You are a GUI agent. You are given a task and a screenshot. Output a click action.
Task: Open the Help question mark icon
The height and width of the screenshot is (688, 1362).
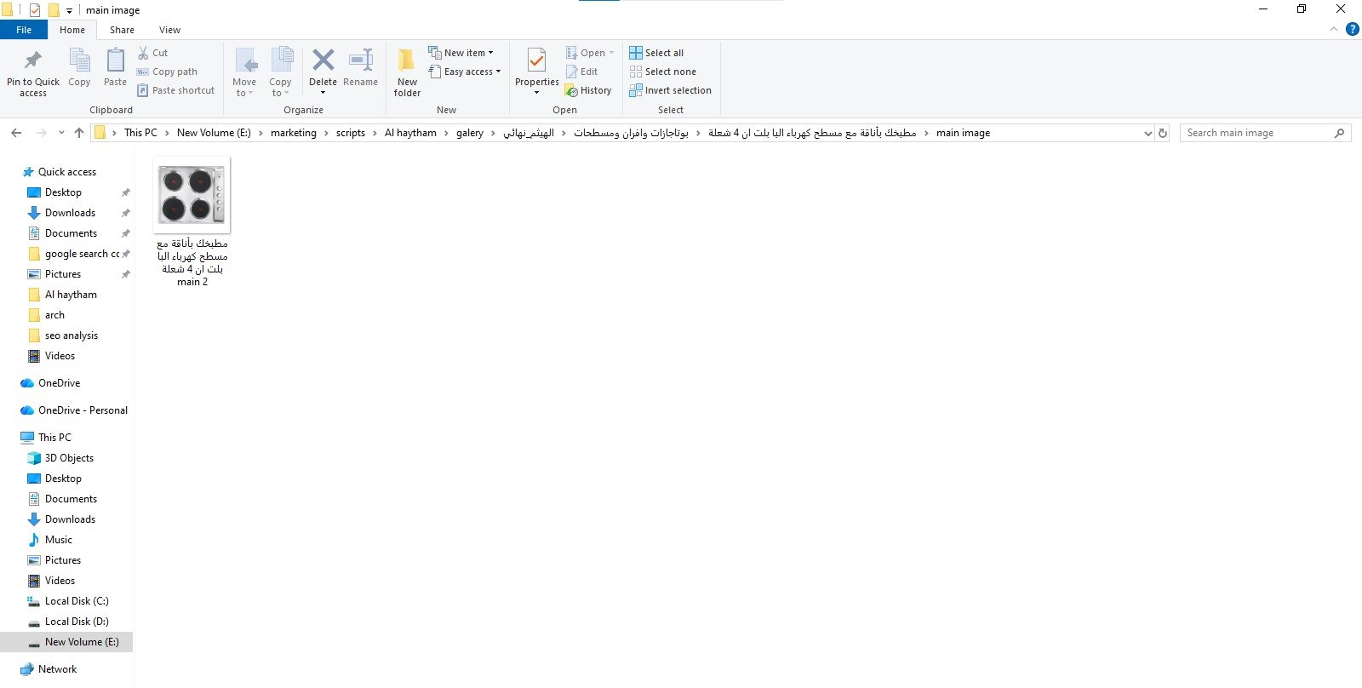1352,30
